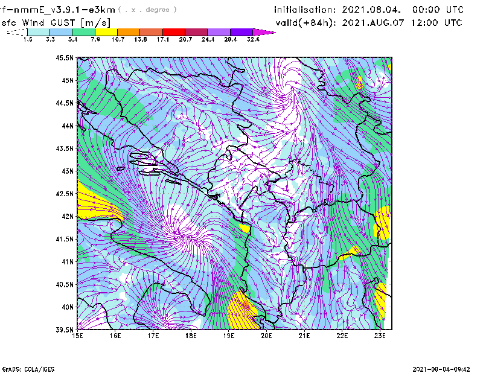Click the 21E longitude label

[304, 336]
